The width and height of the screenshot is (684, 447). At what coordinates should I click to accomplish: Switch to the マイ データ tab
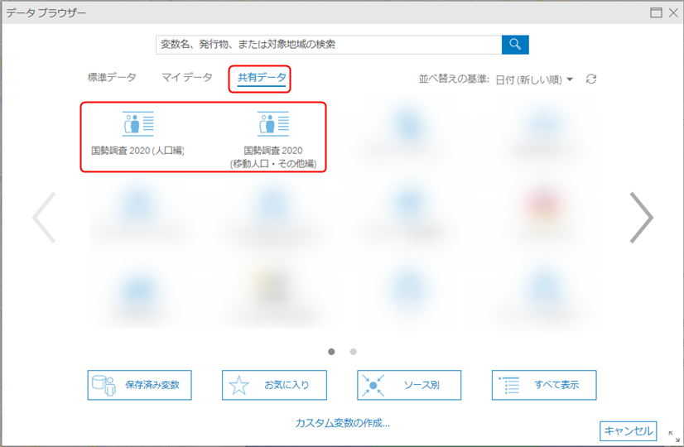click(x=186, y=78)
